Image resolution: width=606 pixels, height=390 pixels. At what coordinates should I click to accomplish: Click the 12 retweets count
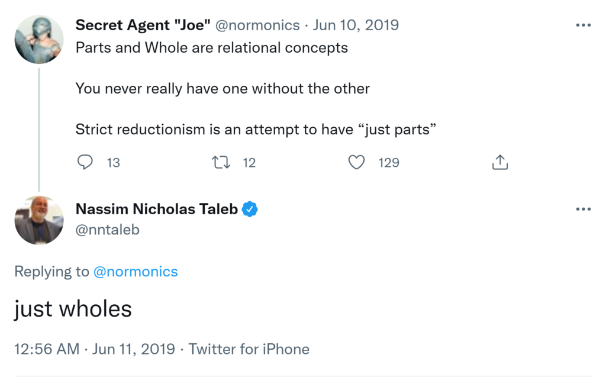coord(249,162)
